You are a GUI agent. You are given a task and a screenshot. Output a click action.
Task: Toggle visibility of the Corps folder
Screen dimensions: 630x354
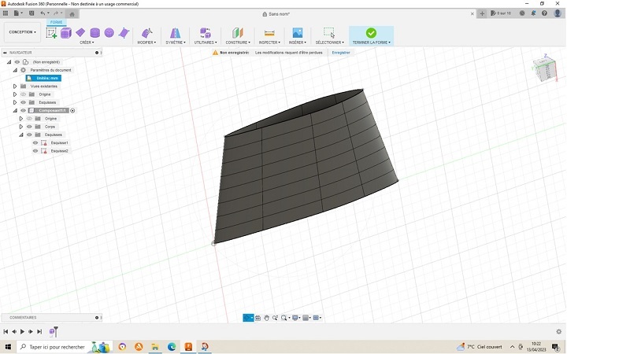[x=29, y=127]
